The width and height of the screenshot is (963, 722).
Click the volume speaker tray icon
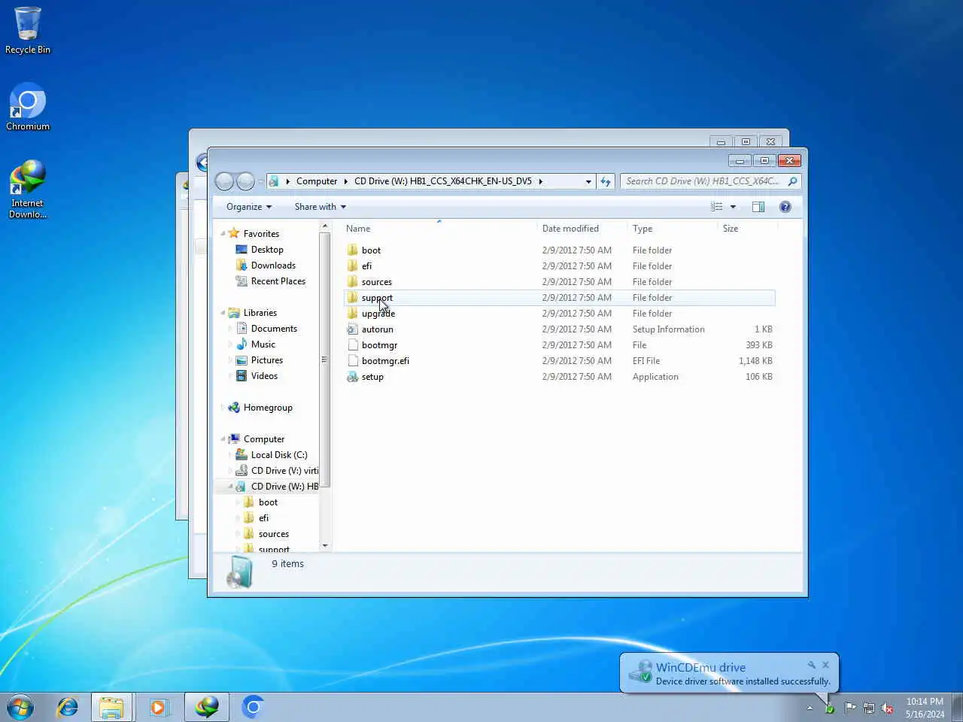888,708
